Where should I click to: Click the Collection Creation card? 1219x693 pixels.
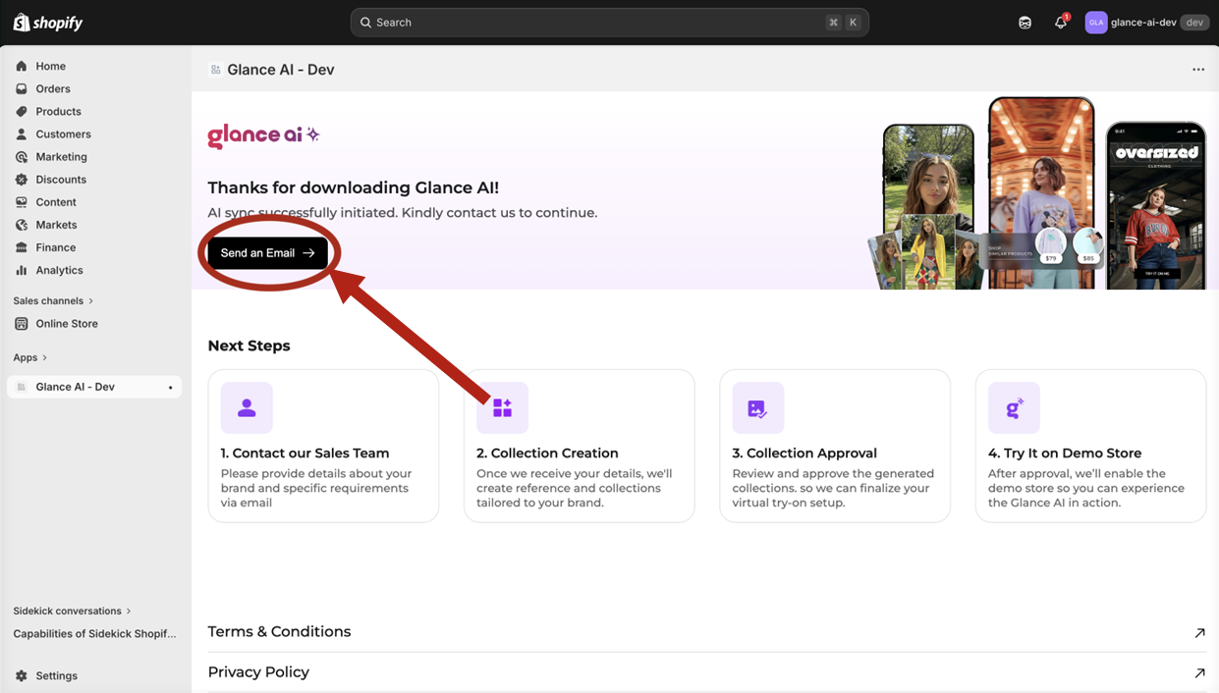(x=580, y=446)
